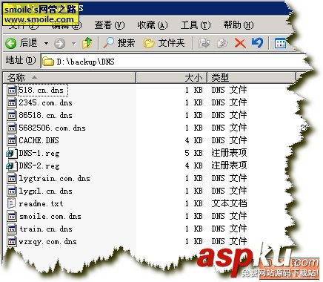Open the 收藏(A) menu
This screenshot has width=323, height=282.
pyautogui.click(x=153, y=25)
